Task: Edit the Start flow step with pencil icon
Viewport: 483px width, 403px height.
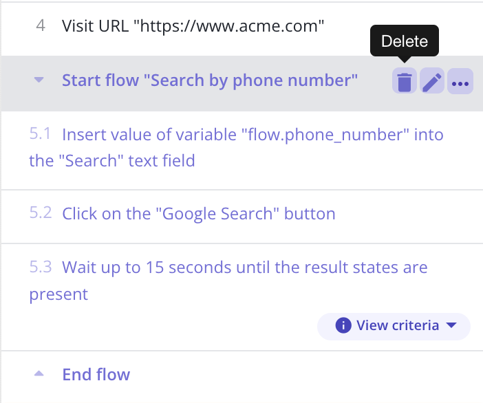Action: pyautogui.click(x=432, y=83)
